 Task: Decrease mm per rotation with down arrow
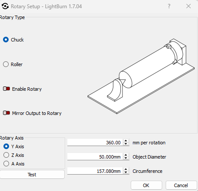coord(126,144)
